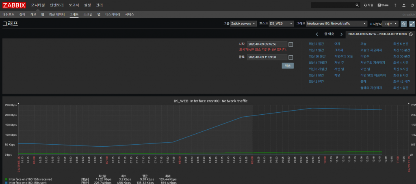
Task: Select the 최신 1 년간 range
Action: tap(316, 75)
